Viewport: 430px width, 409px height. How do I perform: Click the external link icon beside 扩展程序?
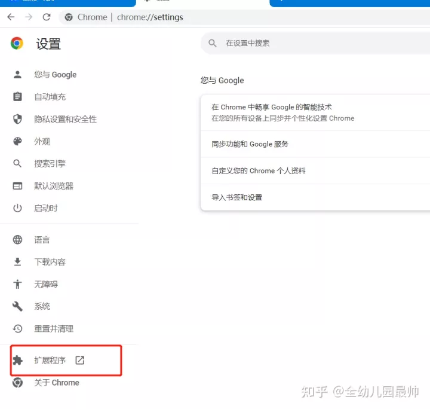click(x=80, y=360)
